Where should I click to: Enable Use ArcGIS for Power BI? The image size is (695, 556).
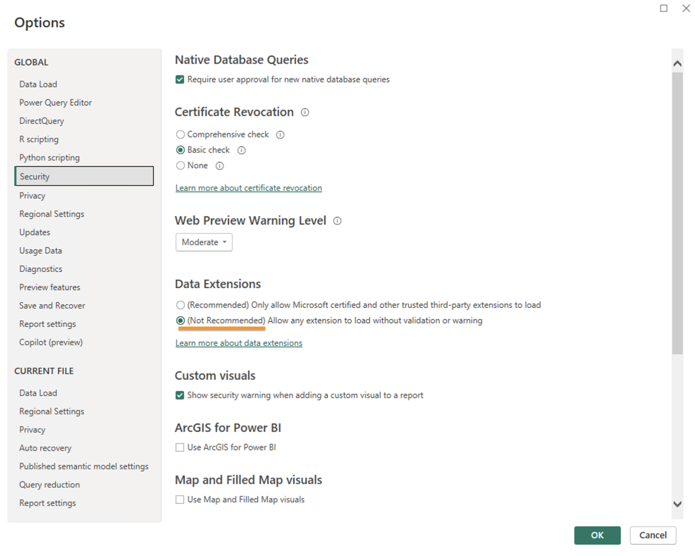point(180,447)
